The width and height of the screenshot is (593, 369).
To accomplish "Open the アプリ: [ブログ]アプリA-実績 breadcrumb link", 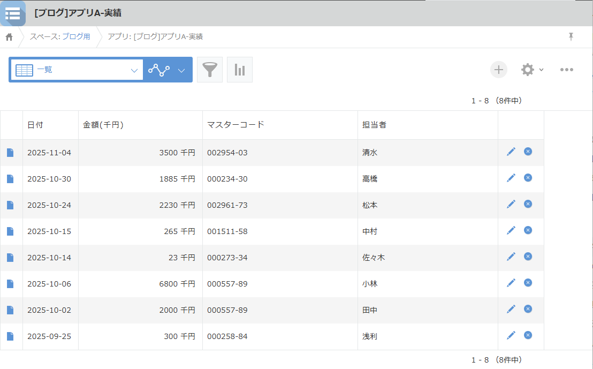I will pos(155,37).
